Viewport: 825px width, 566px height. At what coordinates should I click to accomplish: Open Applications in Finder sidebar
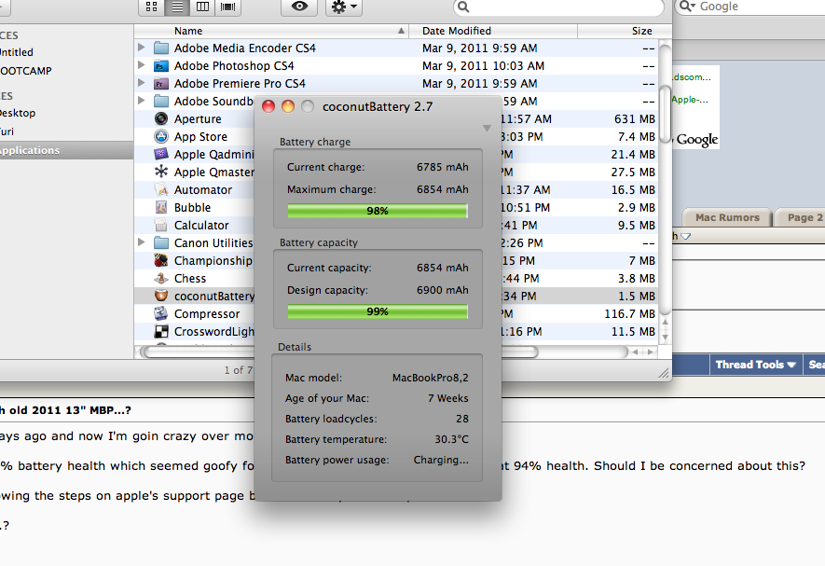pos(66,150)
